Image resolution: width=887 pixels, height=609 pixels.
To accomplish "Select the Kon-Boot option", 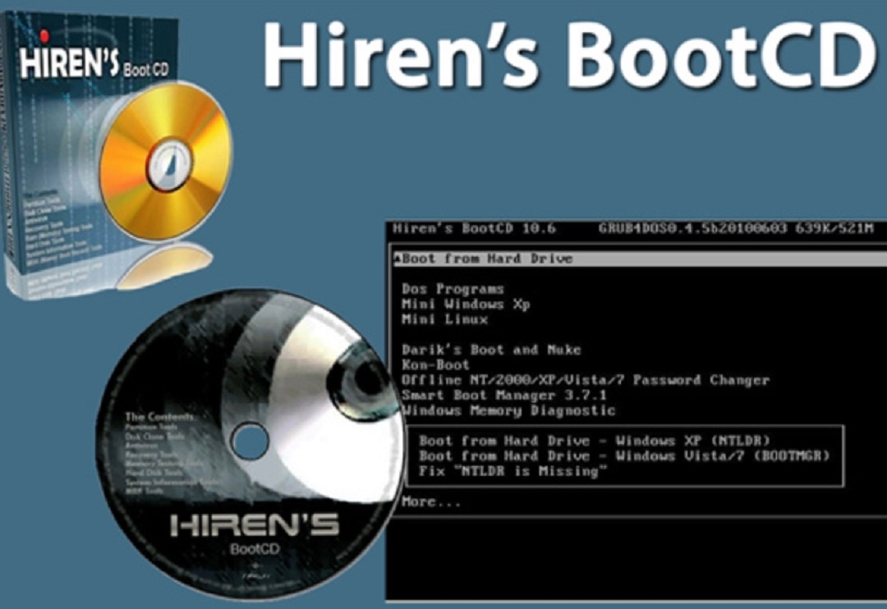I will [435, 364].
